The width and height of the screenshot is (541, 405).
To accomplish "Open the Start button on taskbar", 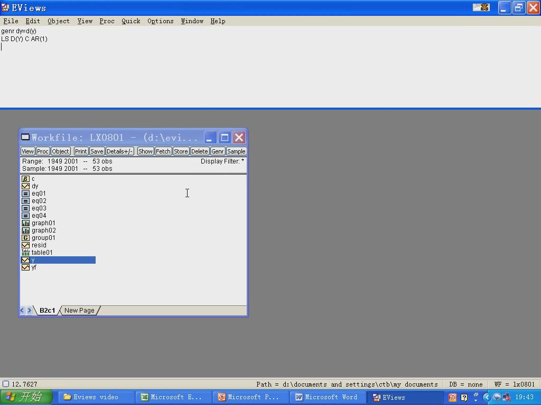I will (x=26, y=397).
